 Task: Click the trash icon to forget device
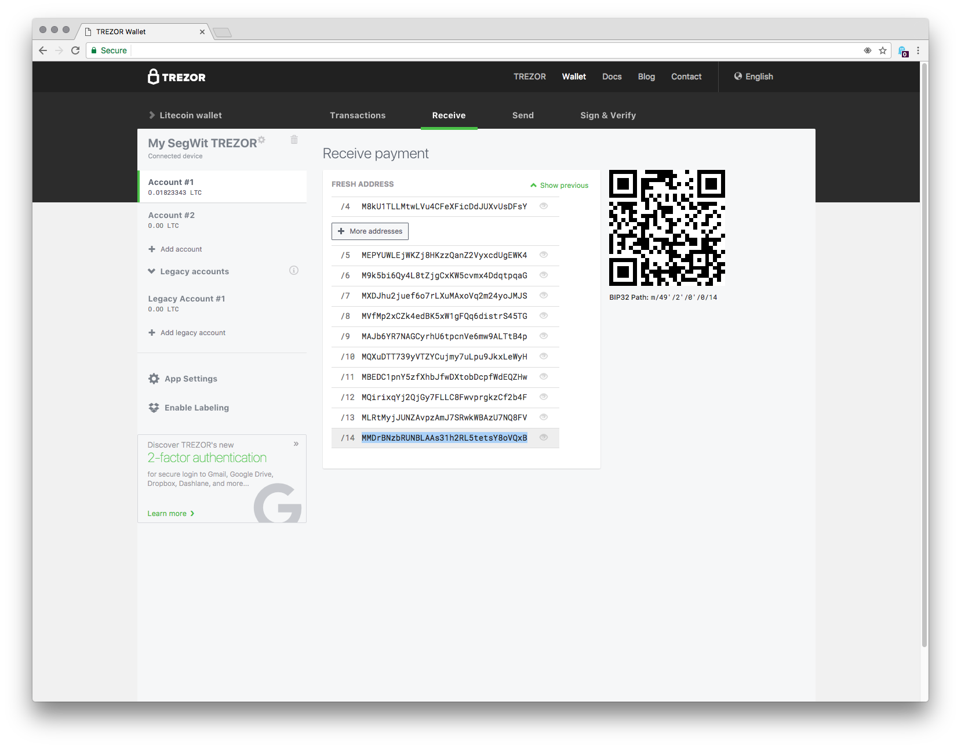click(x=294, y=139)
